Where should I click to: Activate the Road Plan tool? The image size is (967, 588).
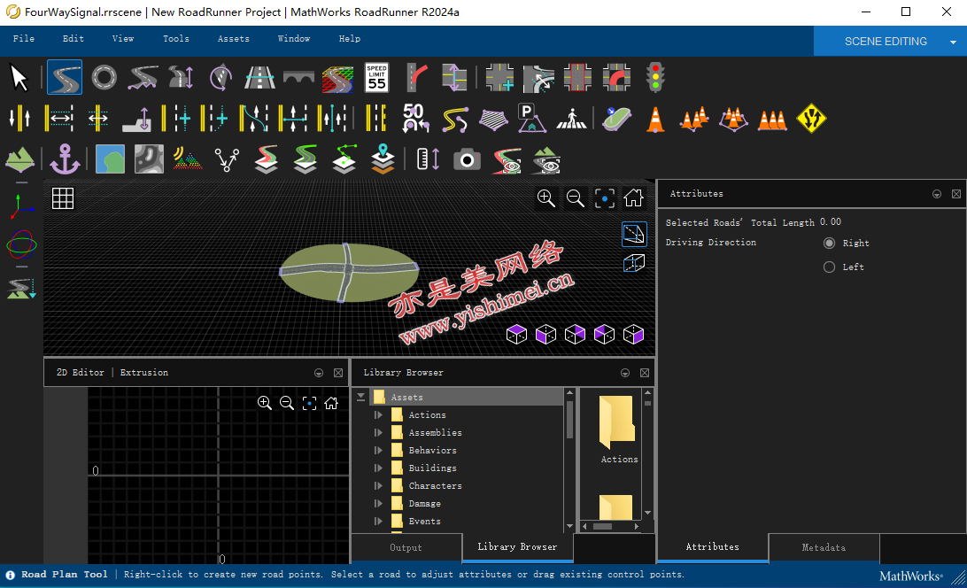click(64, 78)
